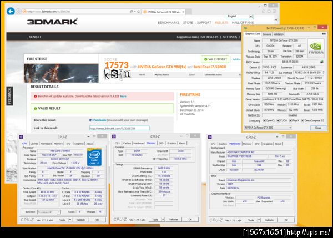Open the English language dropdown
Image resolution: width=333 pixels, height=238 pixels.
[240, 16]
